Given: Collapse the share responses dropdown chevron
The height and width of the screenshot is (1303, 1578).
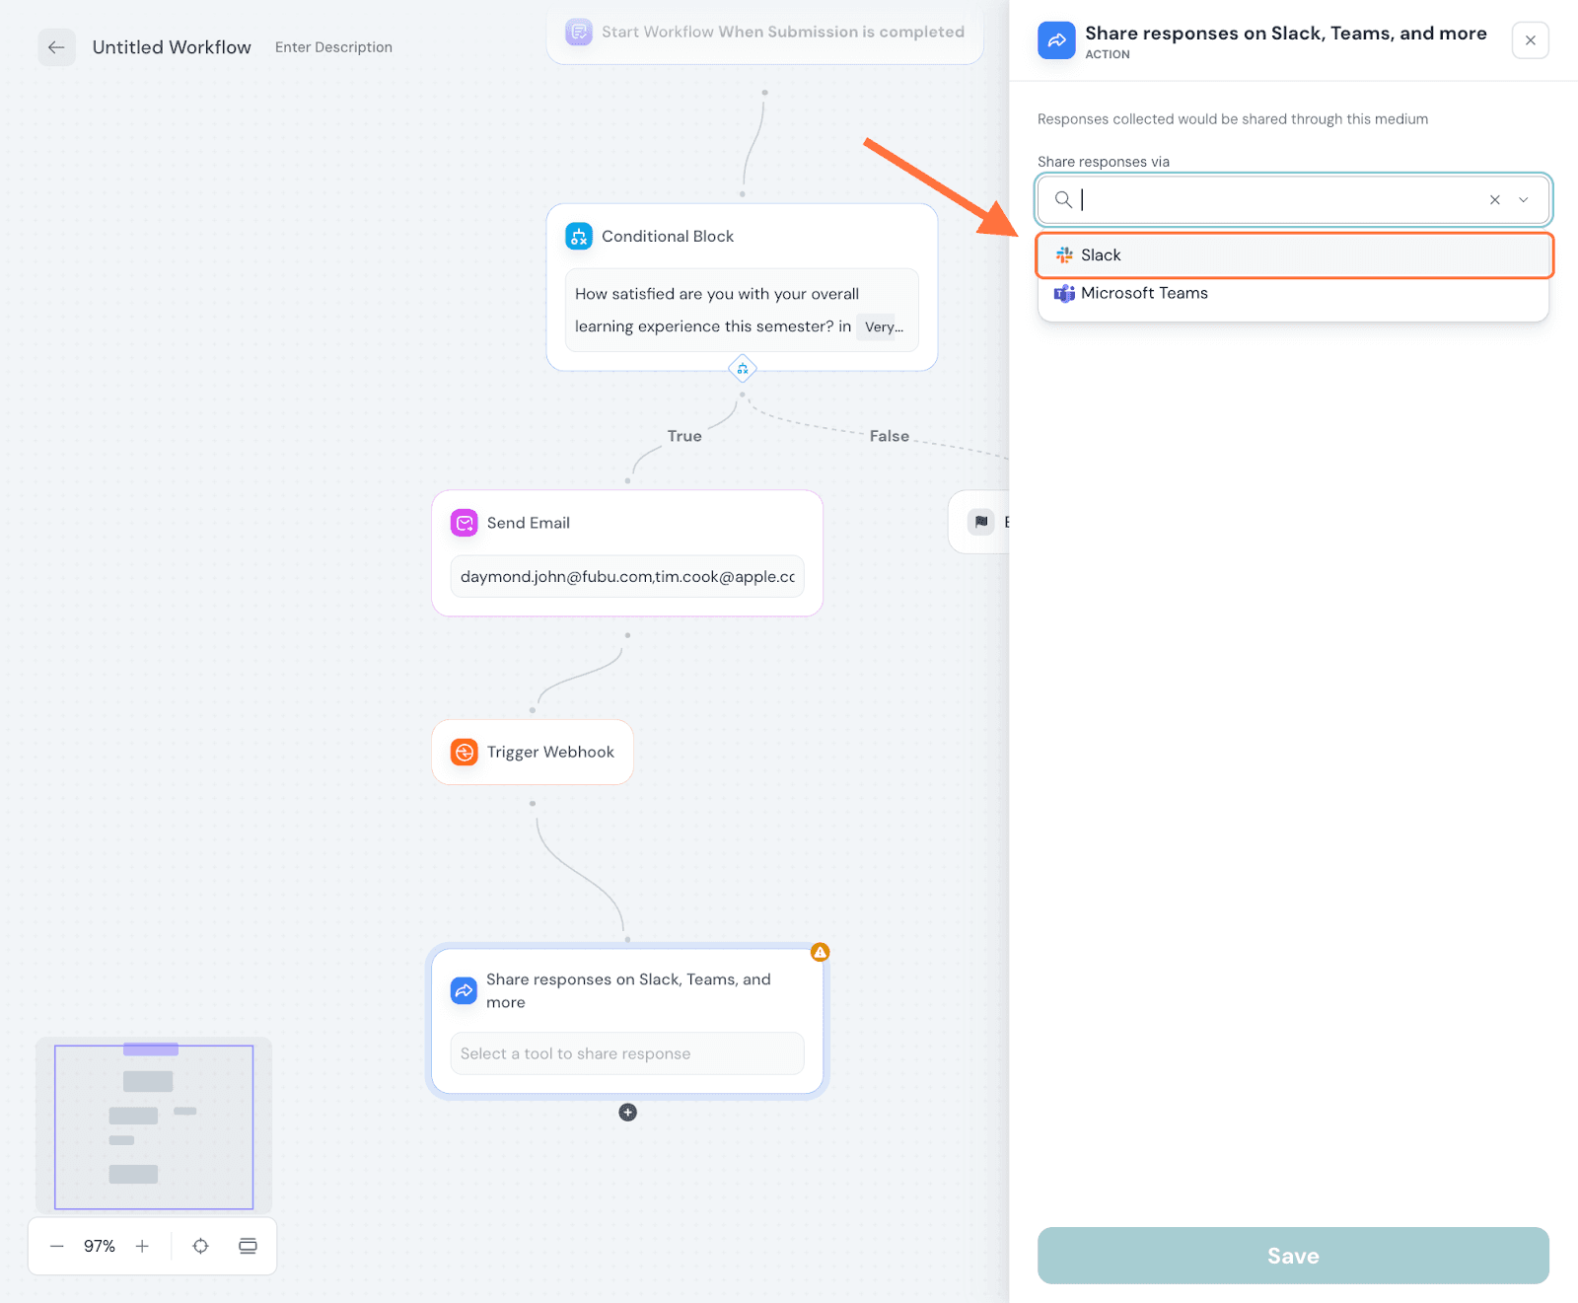Looking at the screenshot, I should click(x=1524, y=200).
